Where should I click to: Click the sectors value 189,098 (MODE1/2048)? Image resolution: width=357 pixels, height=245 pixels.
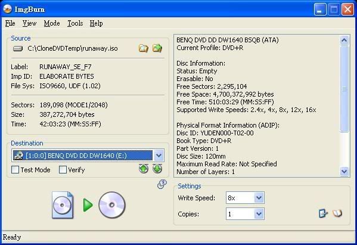[x=73, y=105]
